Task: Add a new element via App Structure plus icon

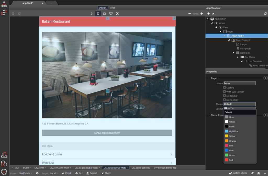Action: click(208, 13)
